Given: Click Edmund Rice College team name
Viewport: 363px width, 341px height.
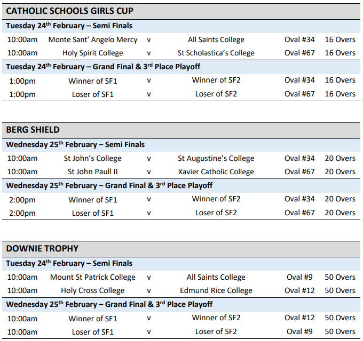Looking at the screenshot, I should pyautogui.click(x=216, y=290).
